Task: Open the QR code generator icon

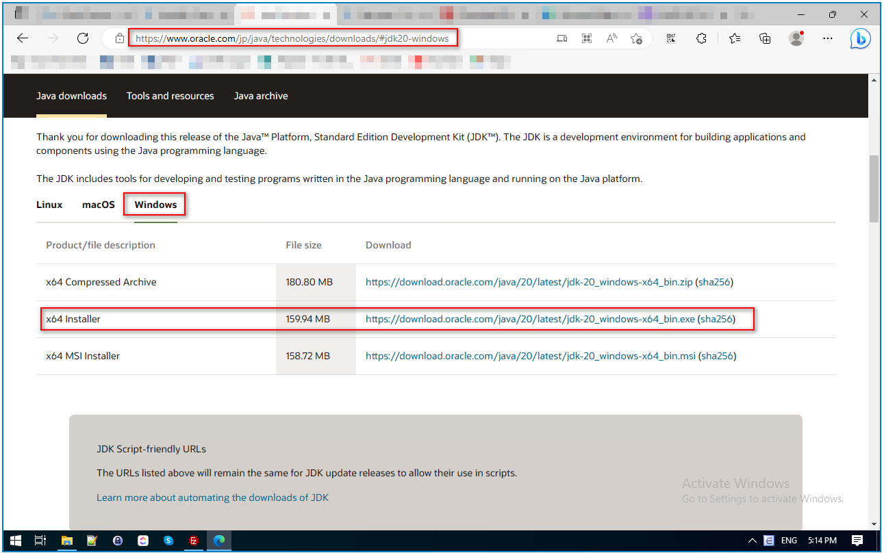Action: tap(671, 38)
